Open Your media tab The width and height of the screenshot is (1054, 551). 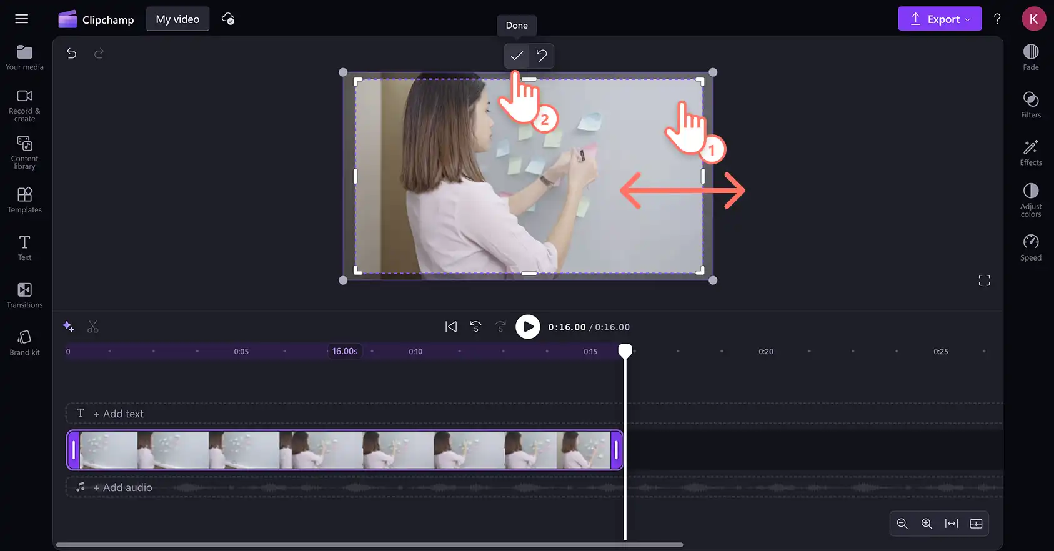tap(24, 57)
